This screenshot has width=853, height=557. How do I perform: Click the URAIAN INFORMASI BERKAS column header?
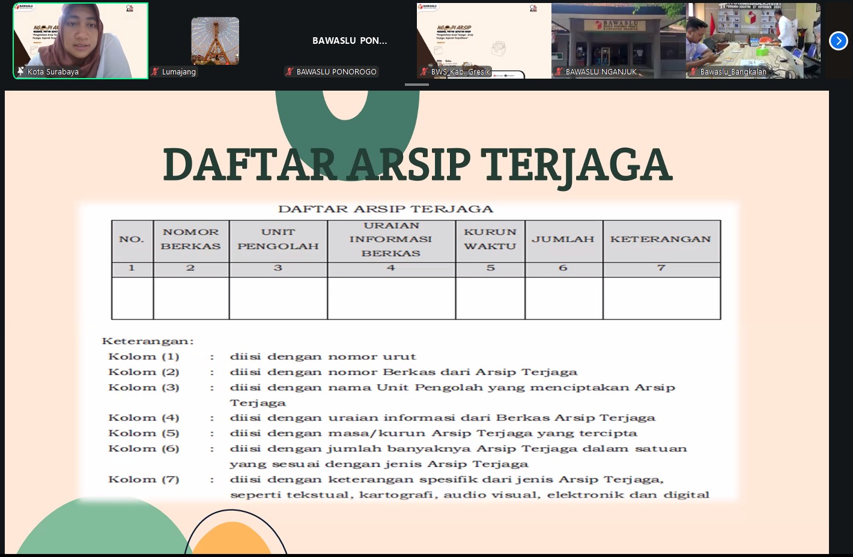391,239
